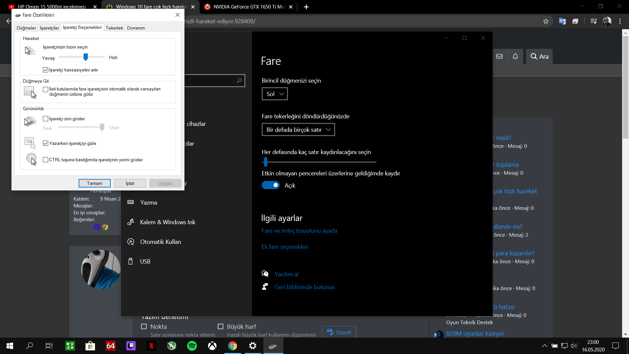Open Netflix from the taskbar
The width and height of the screenshot is (629, 354).
pyautogui.click(x=151, y=346)
